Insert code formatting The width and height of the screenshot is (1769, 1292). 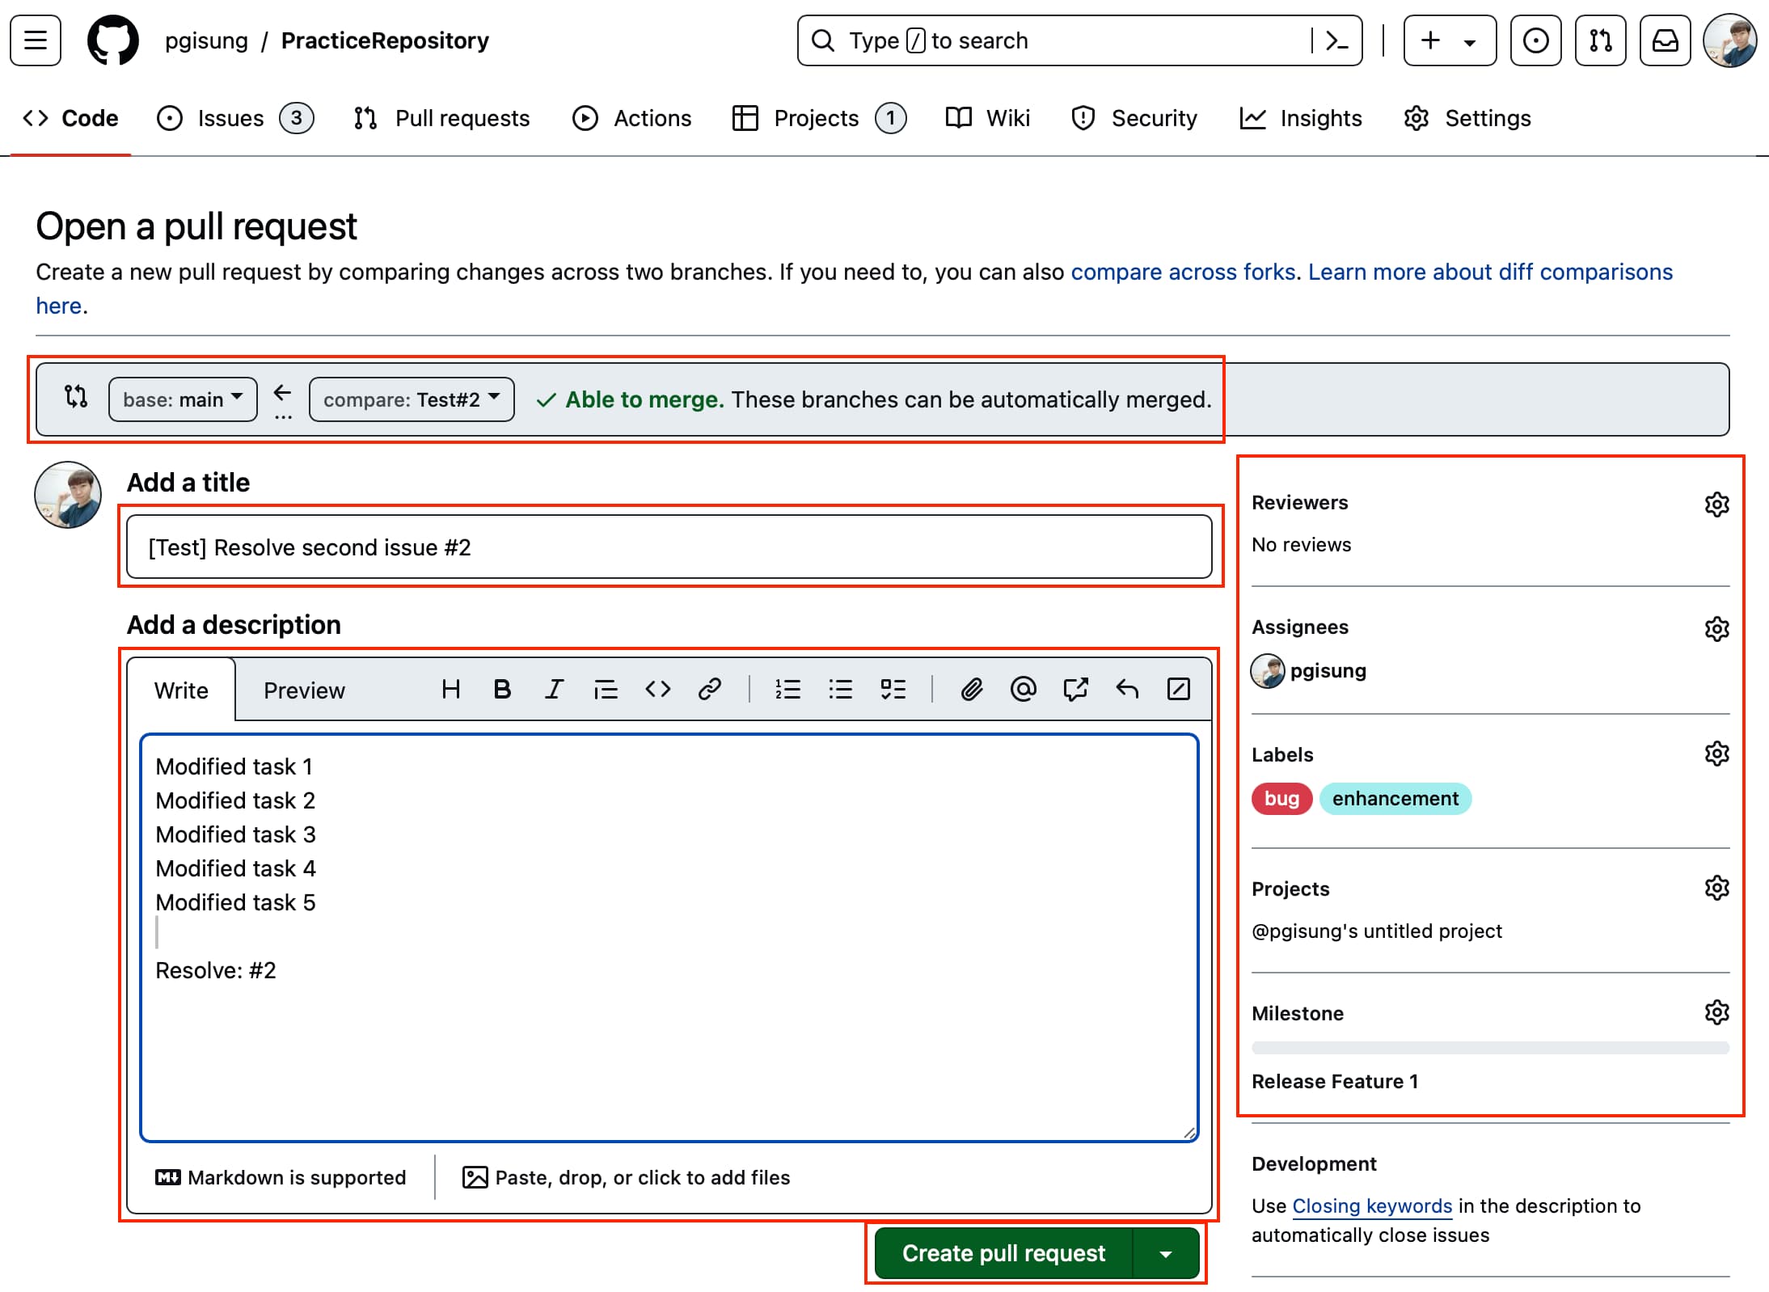point(657,689)
